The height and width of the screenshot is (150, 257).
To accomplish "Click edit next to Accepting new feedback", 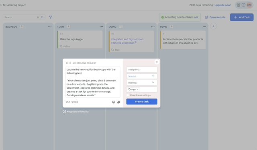I will point(196,17).
